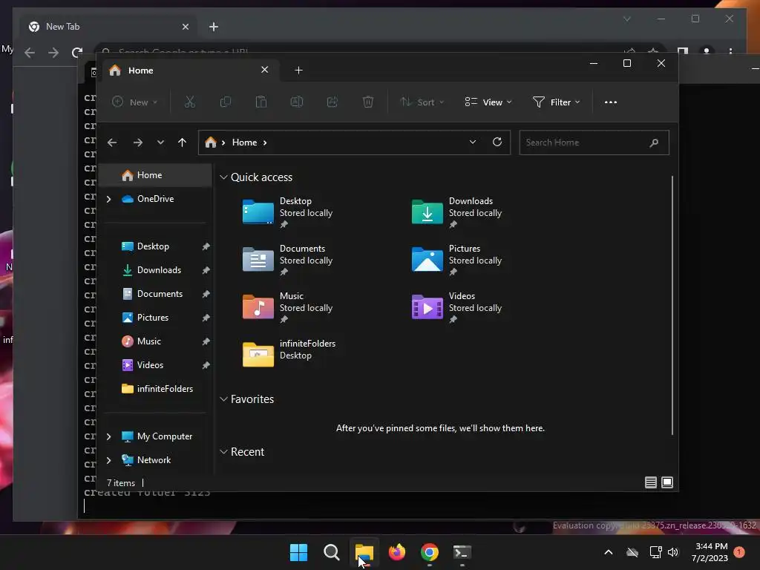Select Documents in the navigation pane
Image resolution: width=760 pixels, height=570 pixels.
coord(155,294)
